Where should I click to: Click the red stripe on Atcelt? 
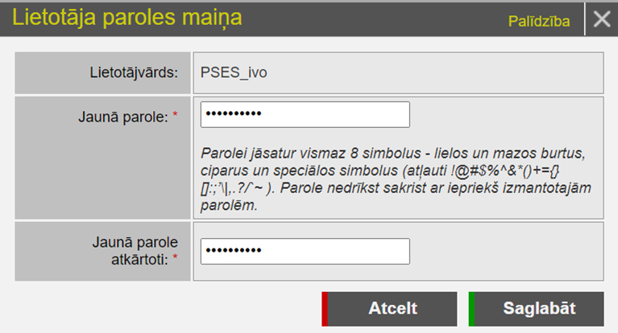[x=325, y=308]
